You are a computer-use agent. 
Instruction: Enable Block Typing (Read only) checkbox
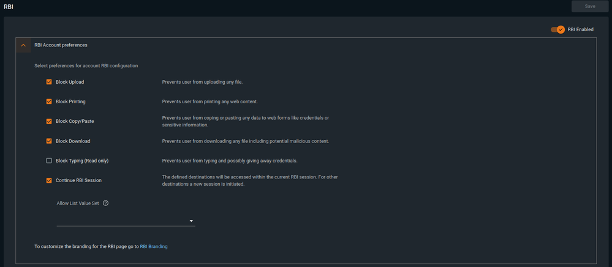coord(49,161)
